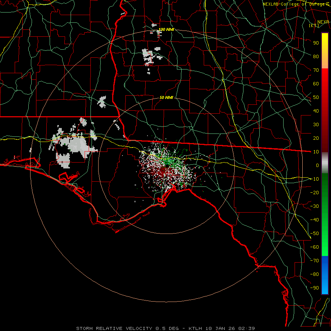This screenshot has height=331, width=331.
Task: Click the -70 value on velocity scale
Action: pyautogui.click(x=314, y=261)
